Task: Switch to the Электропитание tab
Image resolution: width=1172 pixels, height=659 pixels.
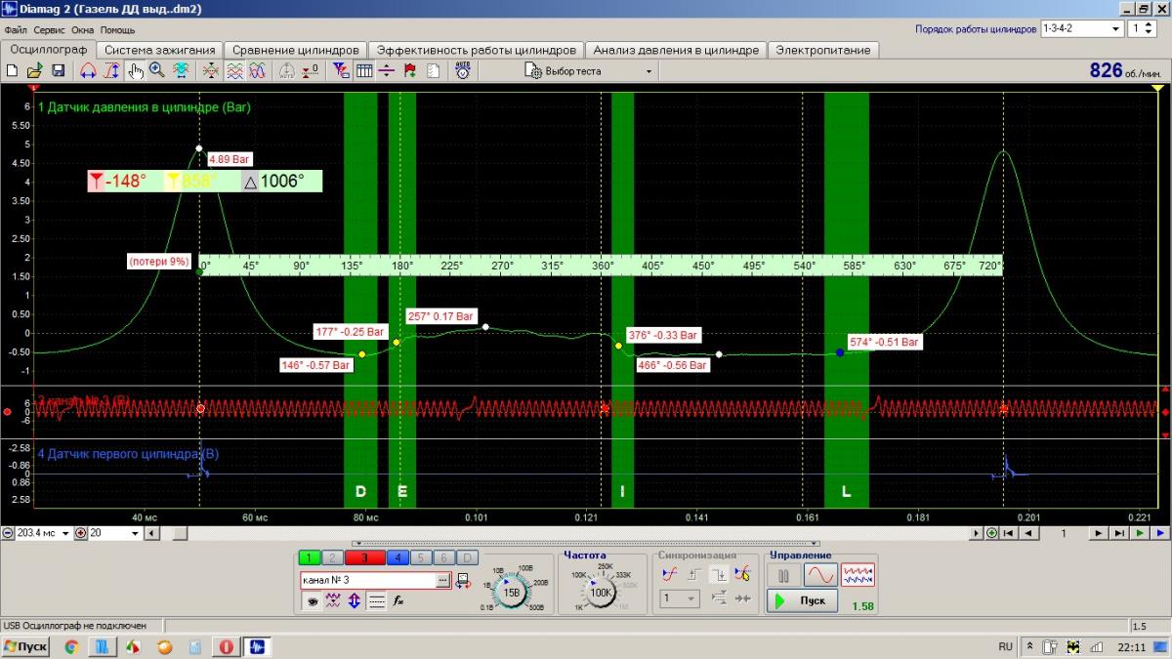Action: (x=823, y=50)
